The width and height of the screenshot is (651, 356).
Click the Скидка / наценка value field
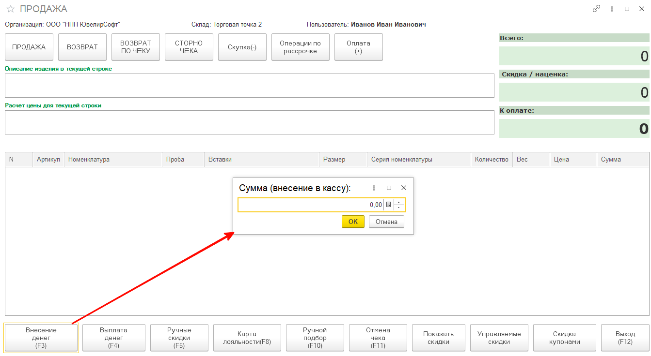[x=574, y=92]
